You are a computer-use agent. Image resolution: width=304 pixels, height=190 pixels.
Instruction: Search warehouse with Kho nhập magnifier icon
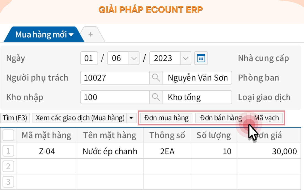pos(156,97)
